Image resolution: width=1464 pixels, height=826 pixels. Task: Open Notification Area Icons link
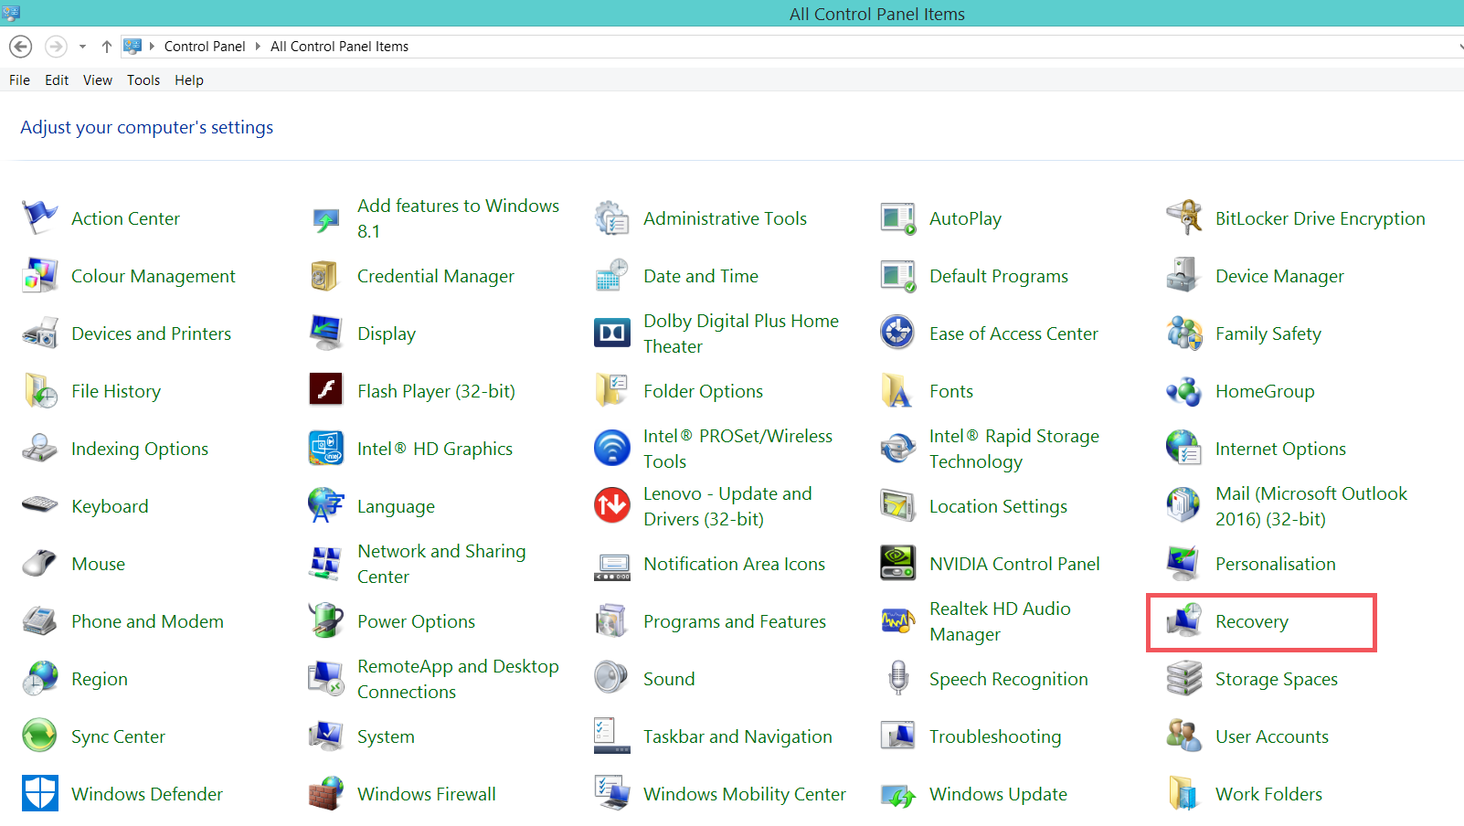pos(734,564)
